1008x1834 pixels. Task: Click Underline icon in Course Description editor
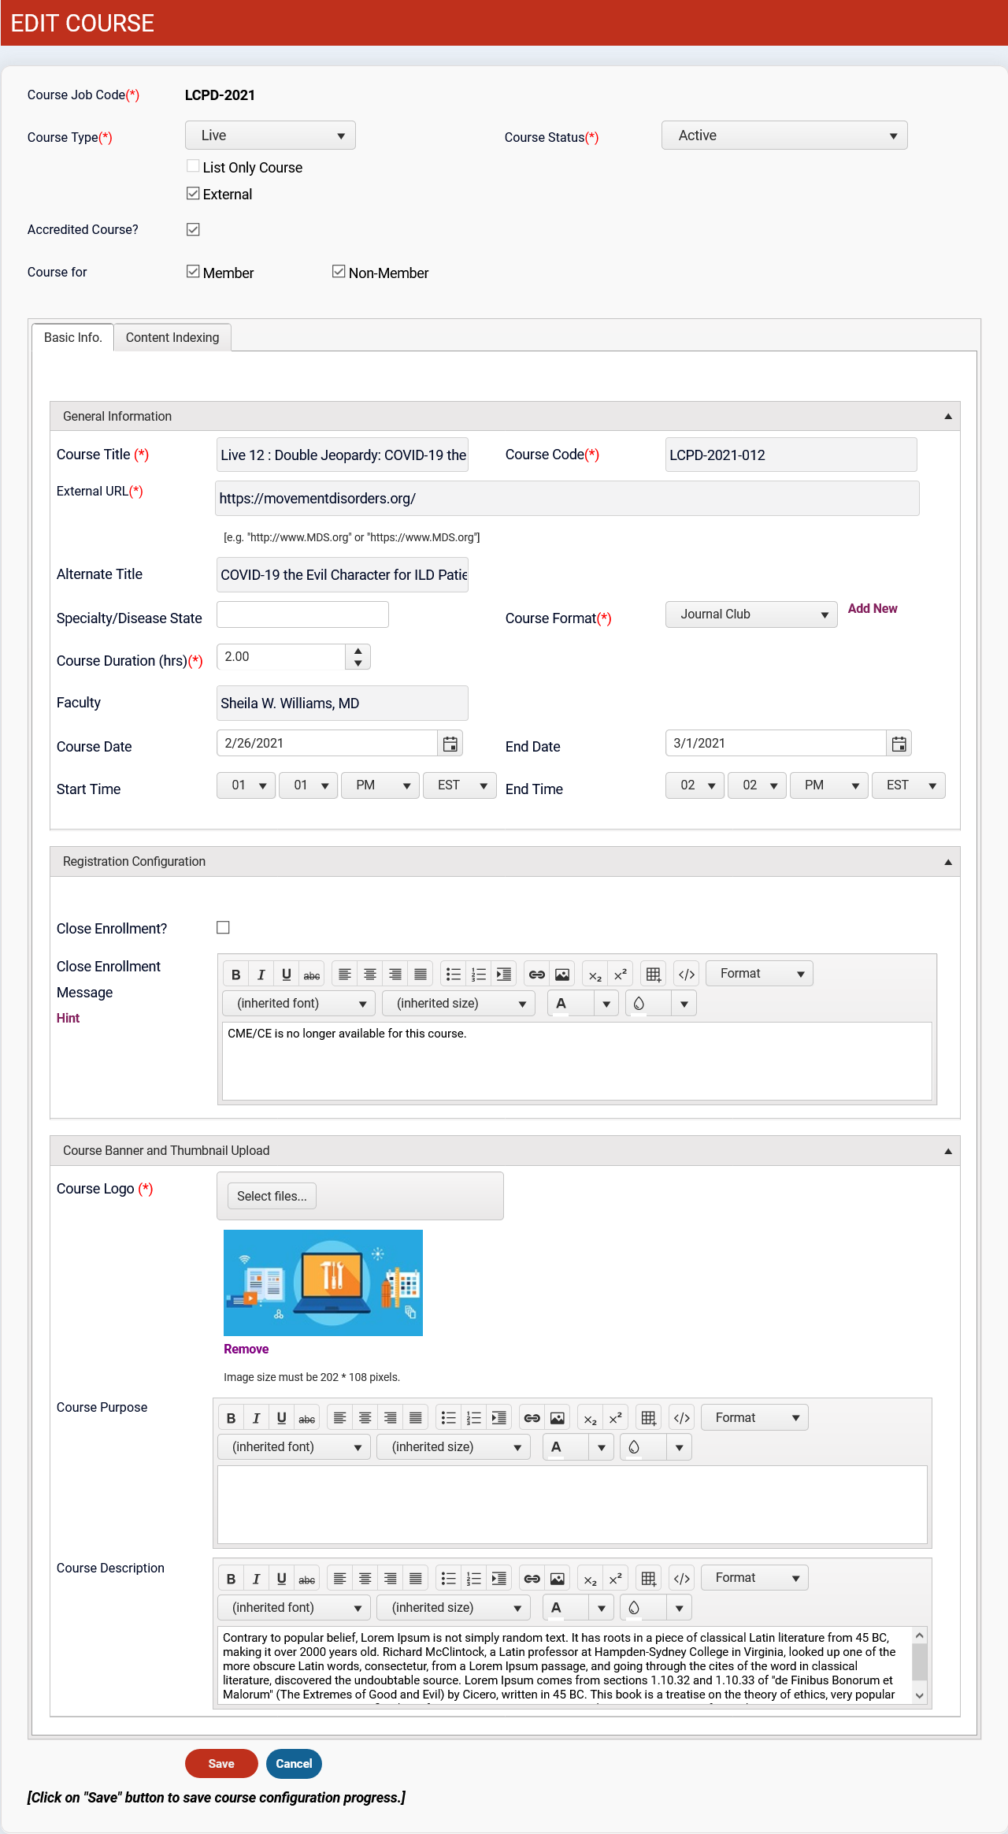281,1578
